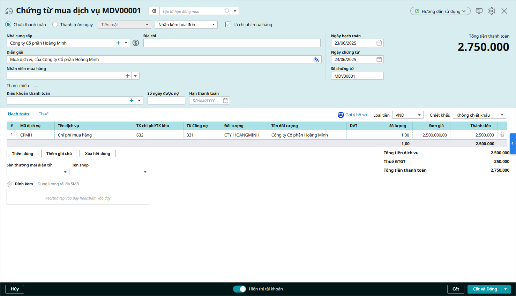Click the Thêm dòng button

pyautogui.click(x=22, y=154)
